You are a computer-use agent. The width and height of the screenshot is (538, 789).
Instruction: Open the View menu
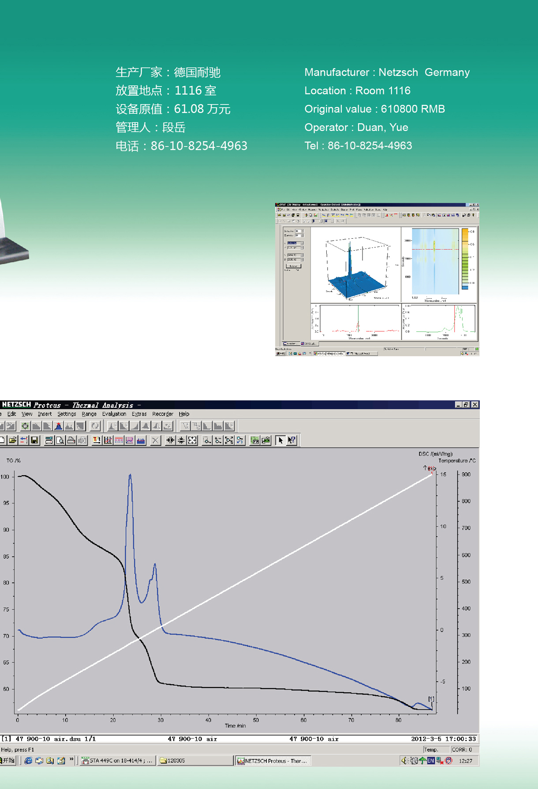point(27,414)
